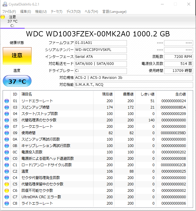
Task: Click blue status icon for 05 代替処理済のセクタ数
Action: [7, 120]
